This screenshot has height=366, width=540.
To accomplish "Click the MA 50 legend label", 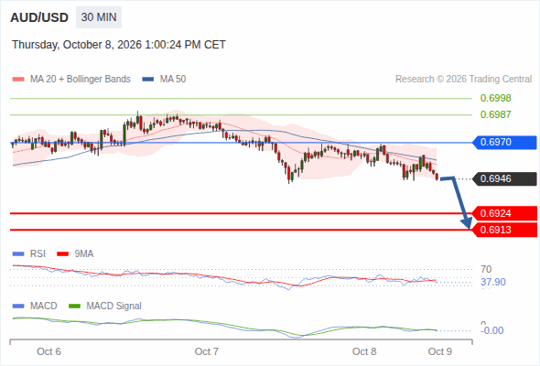I will coord(173,80).
